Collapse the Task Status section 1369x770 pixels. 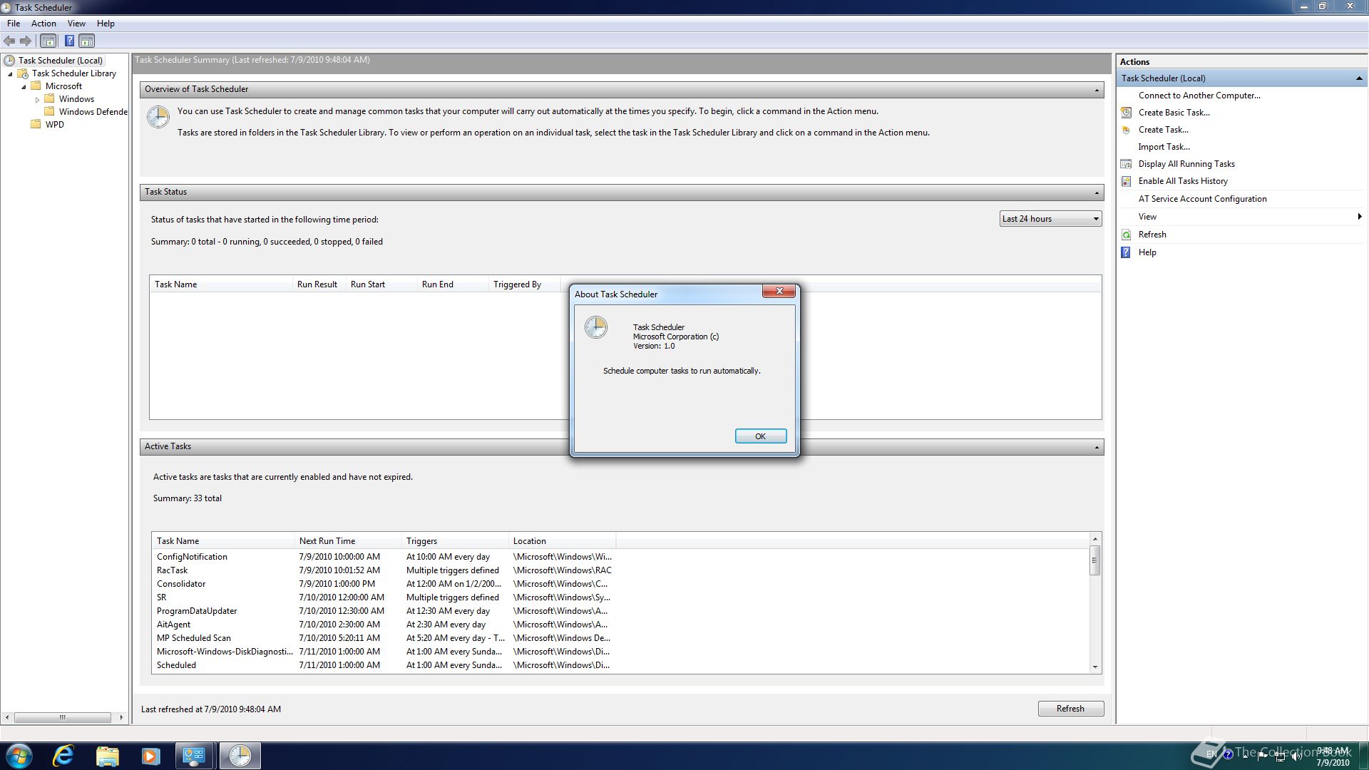click(1097, 192)
